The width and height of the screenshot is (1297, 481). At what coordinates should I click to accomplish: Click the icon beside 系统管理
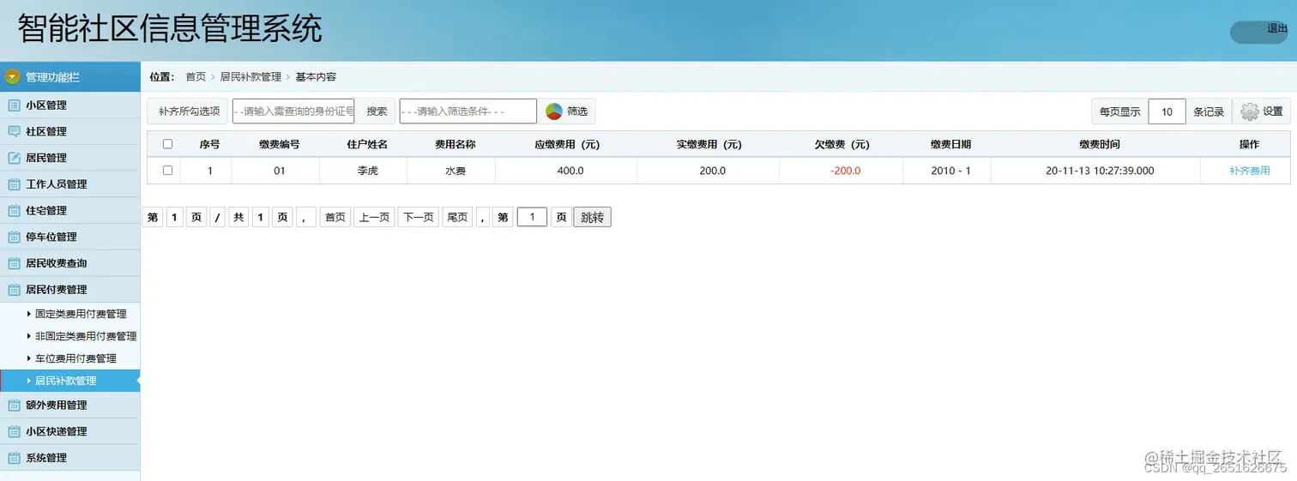tap(14, 458)
